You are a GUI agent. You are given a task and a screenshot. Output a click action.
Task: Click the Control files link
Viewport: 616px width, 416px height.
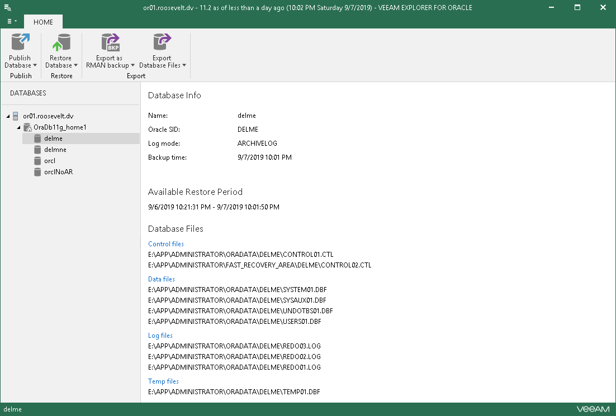point(166,243)
